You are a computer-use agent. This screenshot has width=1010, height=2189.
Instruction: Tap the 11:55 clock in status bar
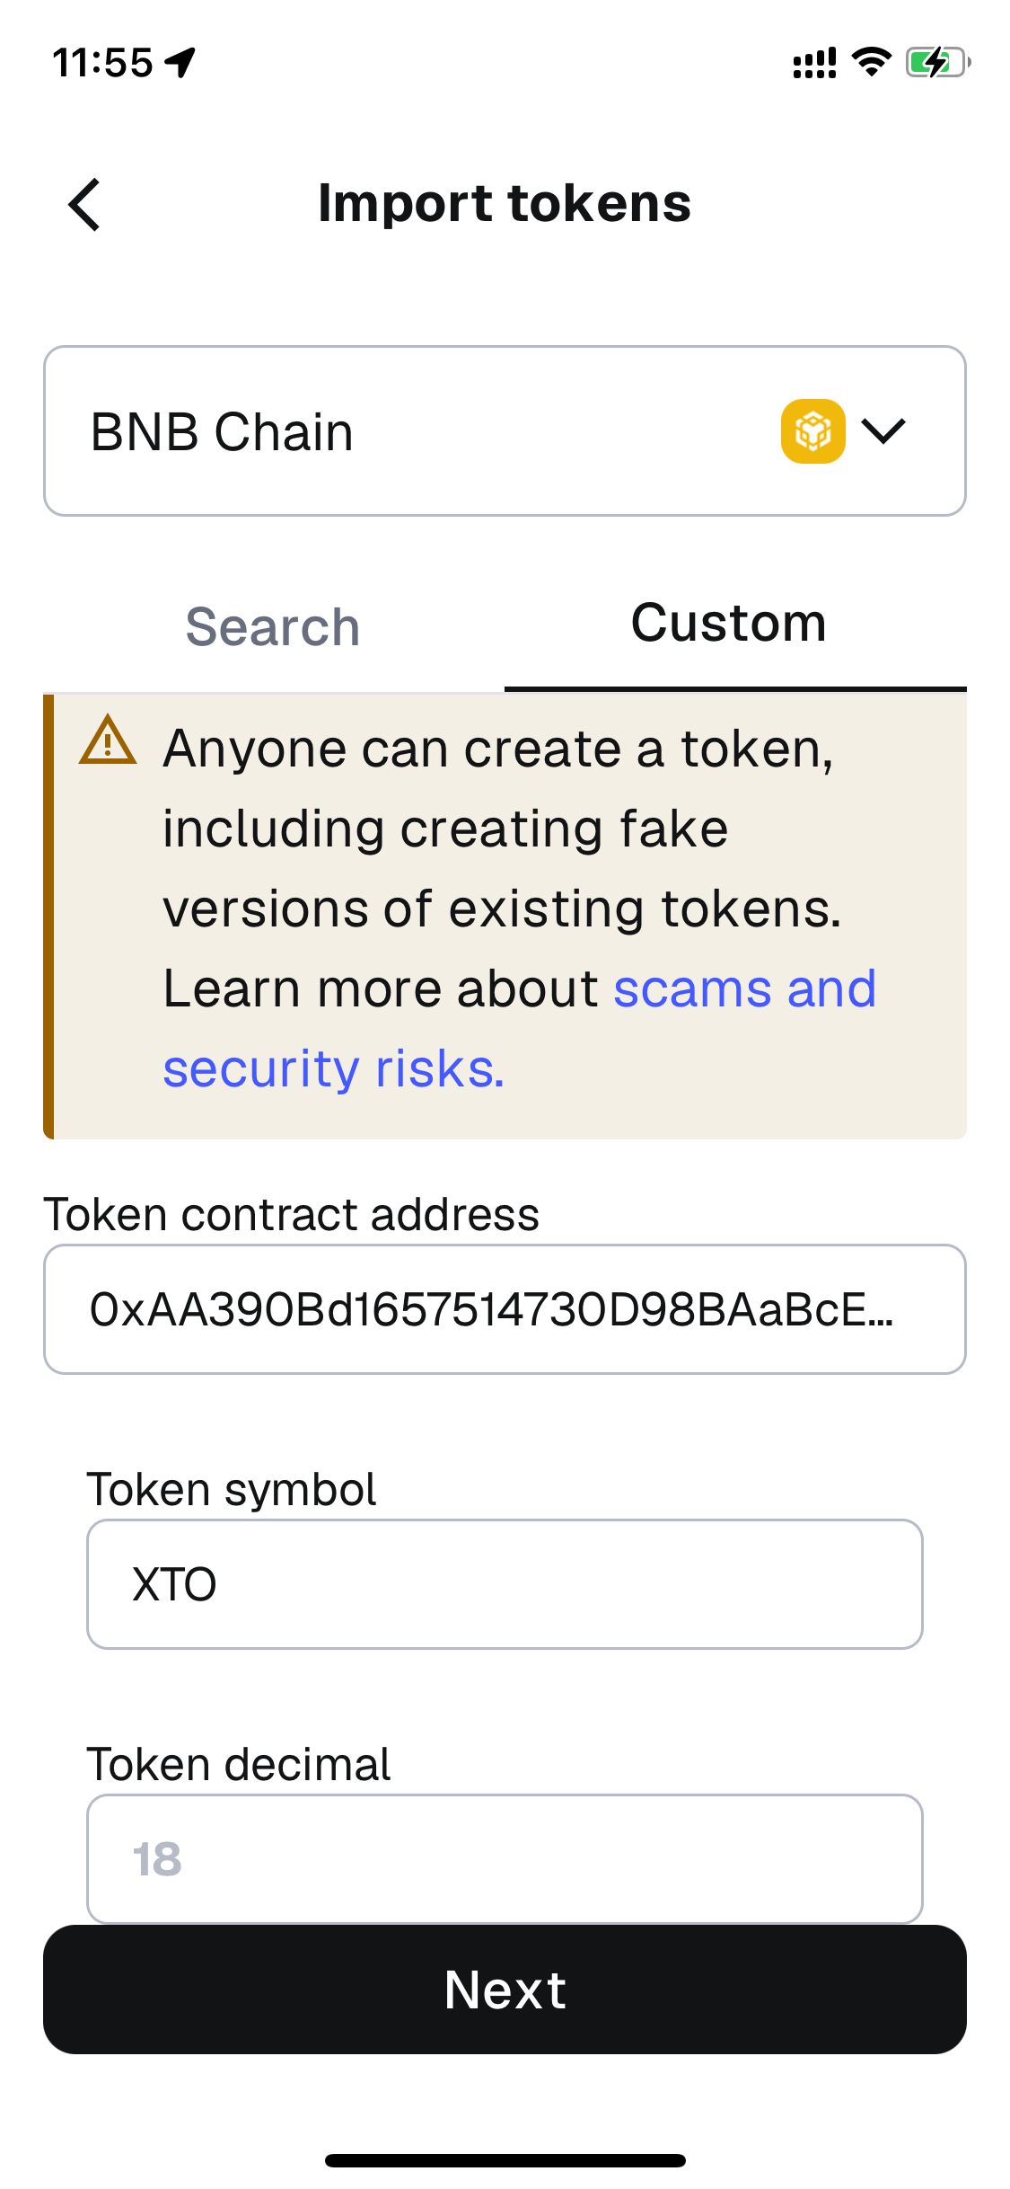pos(103,63)
